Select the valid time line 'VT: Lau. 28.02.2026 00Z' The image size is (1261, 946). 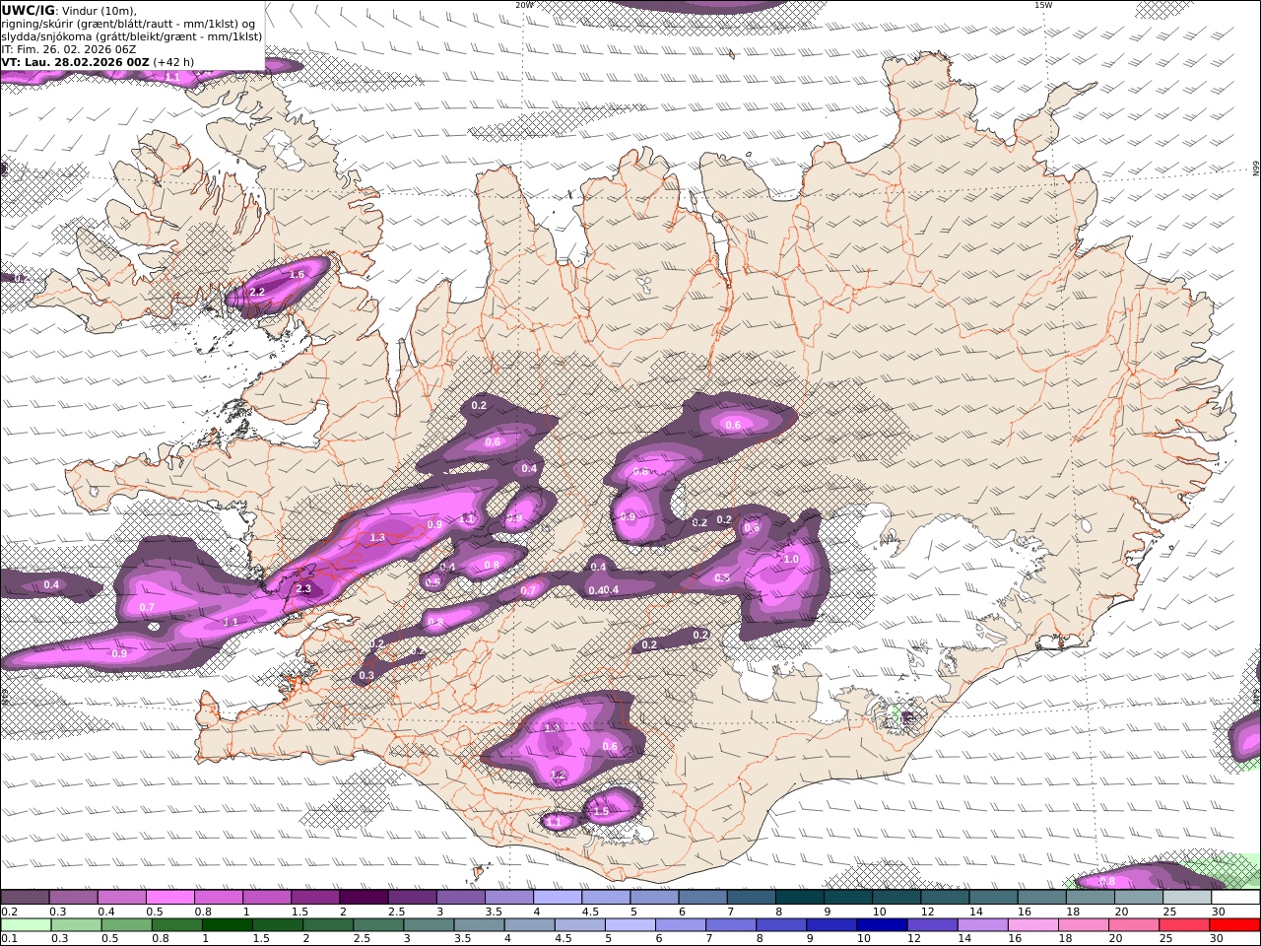tap(75, 61)
